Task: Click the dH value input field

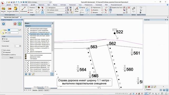Action: click(x=13, y=33)
